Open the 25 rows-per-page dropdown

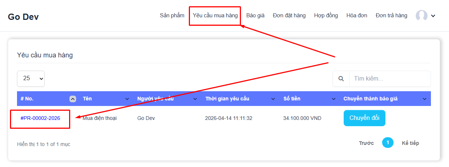[x=31, y=78]
